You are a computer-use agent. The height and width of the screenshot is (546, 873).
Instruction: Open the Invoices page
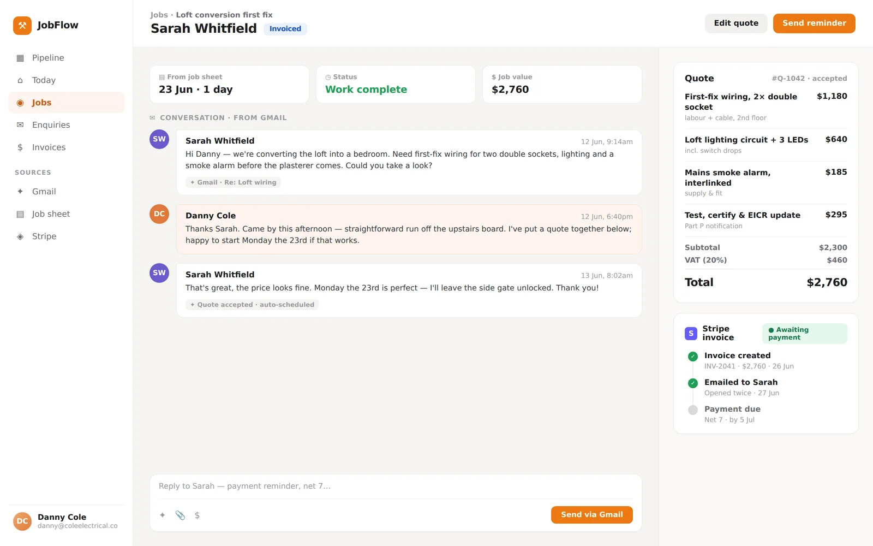67,147
